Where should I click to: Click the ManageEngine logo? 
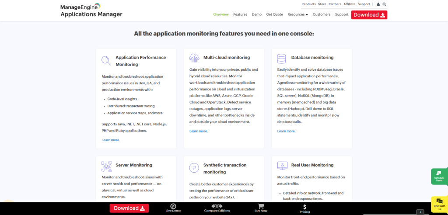coord(80,6)
